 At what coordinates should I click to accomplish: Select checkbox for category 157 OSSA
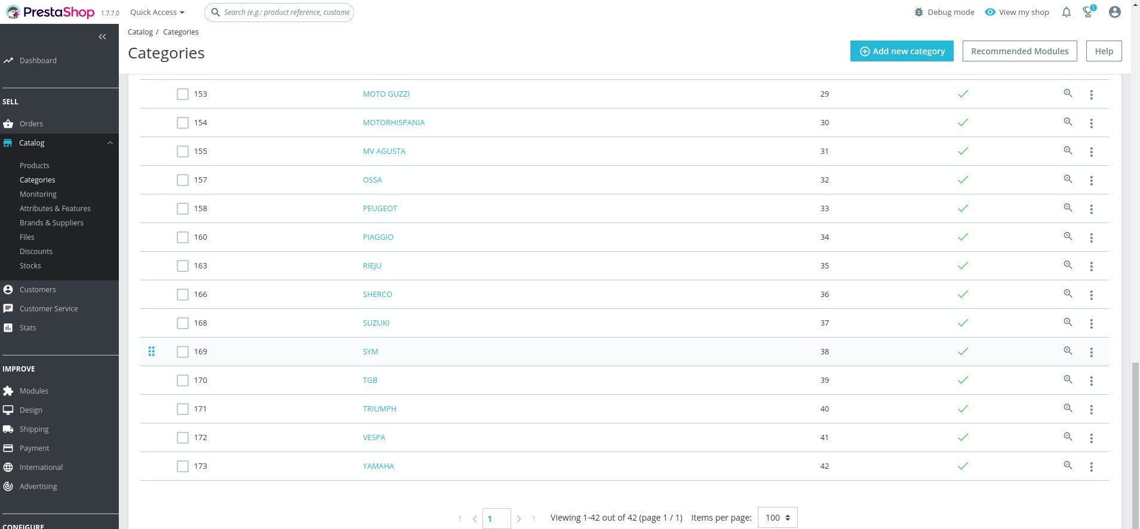point(183,180)
